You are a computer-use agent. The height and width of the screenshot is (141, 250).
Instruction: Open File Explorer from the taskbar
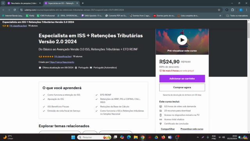pyautogui.click(x=136, y=137)
